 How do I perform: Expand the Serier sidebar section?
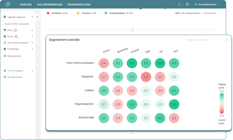(x=18, y=36)
